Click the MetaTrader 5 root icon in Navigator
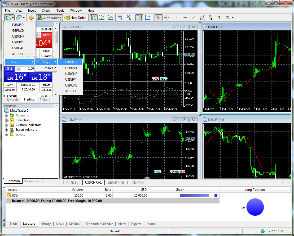 (6, 111)
